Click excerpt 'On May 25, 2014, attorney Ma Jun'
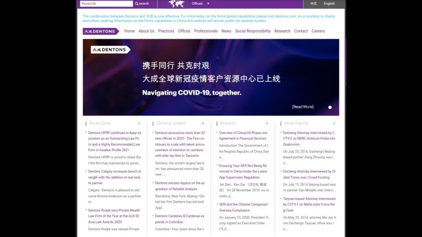The height and width of the screenshot is (237, 422). pos(310,223)
